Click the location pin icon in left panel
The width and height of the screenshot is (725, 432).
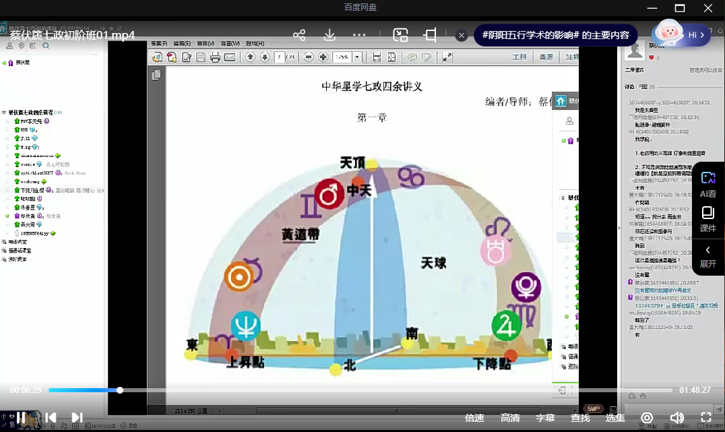click(x=22, y=46)
